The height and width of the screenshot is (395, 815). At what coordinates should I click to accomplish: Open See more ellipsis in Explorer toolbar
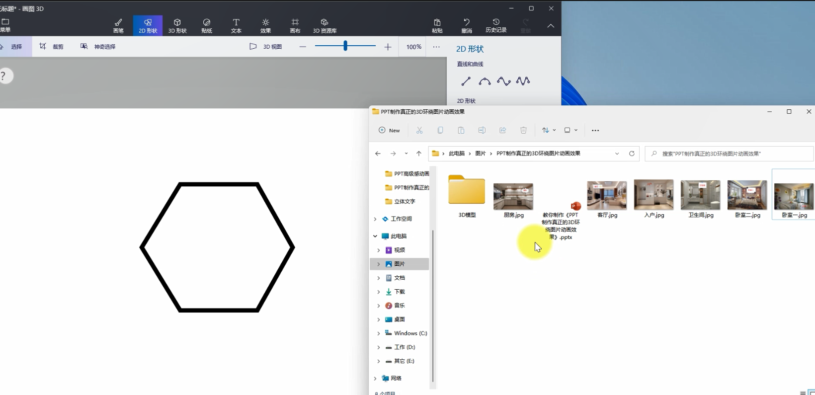(x=595, y=130)
